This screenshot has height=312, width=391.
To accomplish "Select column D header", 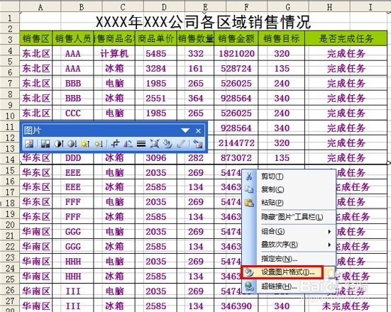I will tap(164, 7).
